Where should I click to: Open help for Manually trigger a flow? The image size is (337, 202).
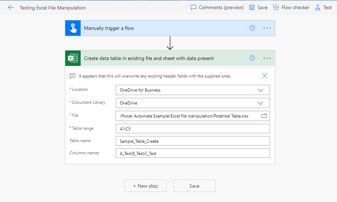252,28
